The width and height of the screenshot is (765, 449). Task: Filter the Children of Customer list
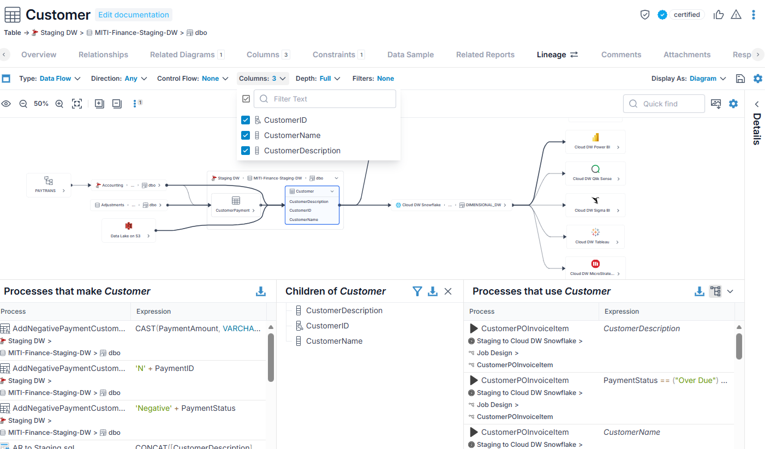[x=417, y=291]
